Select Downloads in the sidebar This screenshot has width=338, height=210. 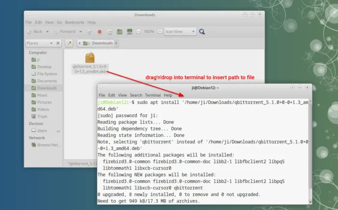click(x=44, y=88)
